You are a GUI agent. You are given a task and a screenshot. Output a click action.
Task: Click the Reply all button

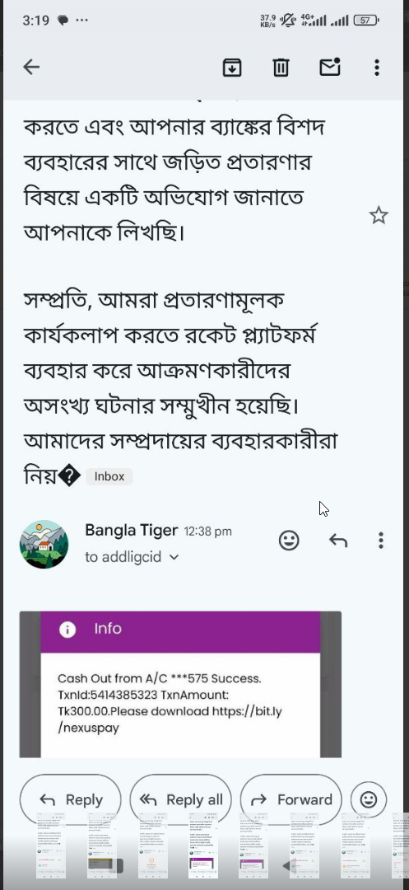click(181, 799)
